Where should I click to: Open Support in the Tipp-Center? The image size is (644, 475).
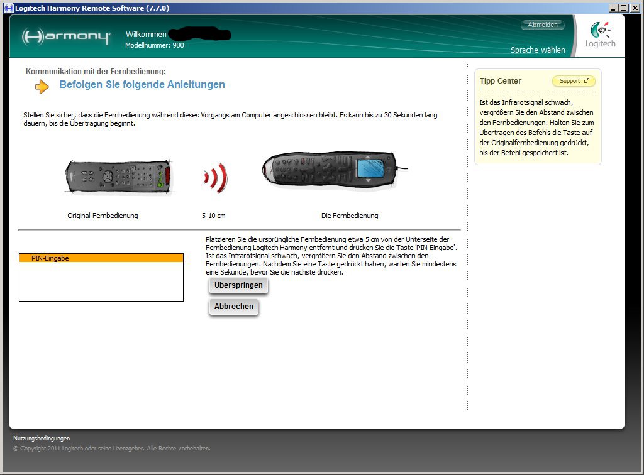(570, 81)
